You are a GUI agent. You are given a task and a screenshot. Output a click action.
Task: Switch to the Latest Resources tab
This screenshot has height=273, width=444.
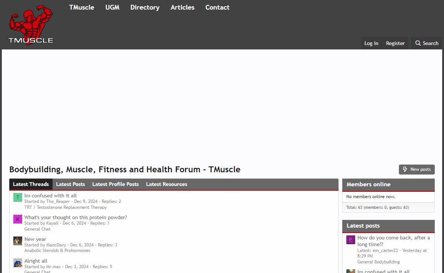coord(166,184)
